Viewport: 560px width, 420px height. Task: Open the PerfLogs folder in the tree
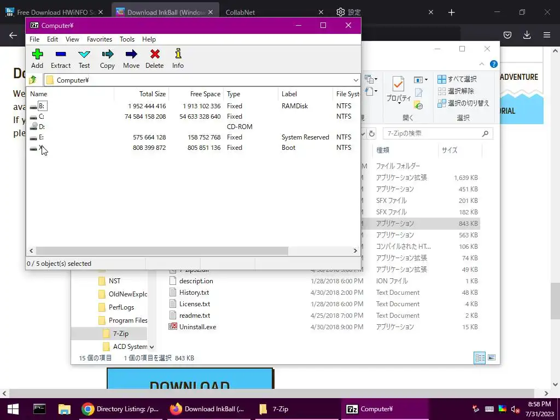click(x=121, y=307)
